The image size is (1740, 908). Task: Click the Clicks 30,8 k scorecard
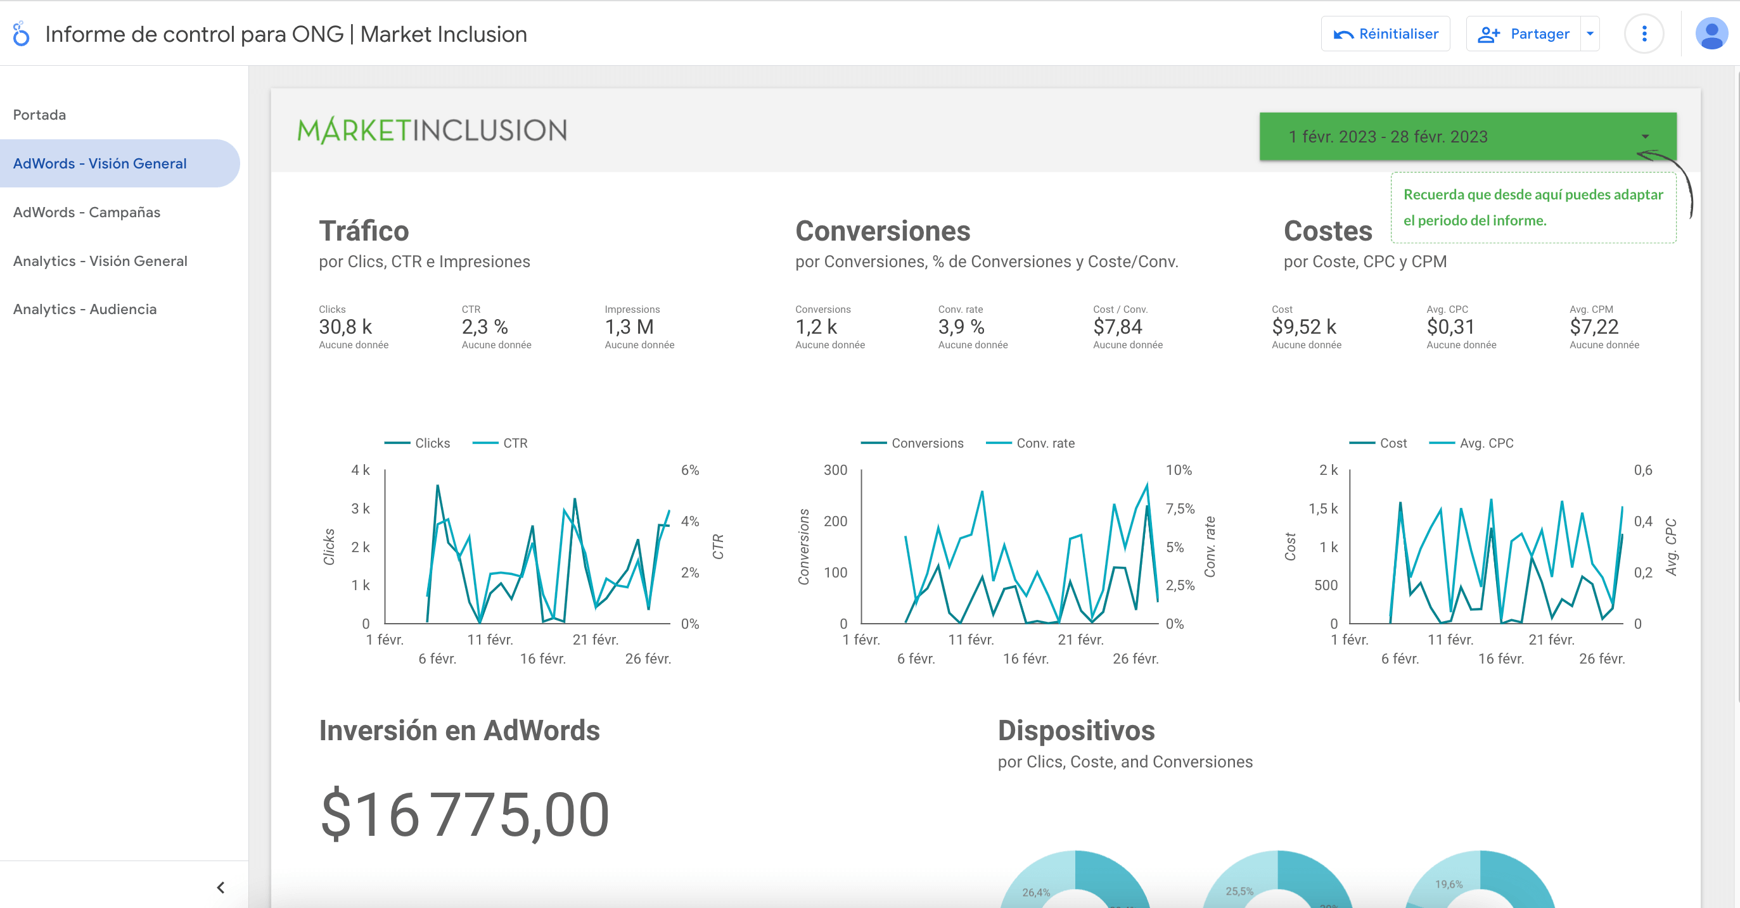tap(354, 327)
